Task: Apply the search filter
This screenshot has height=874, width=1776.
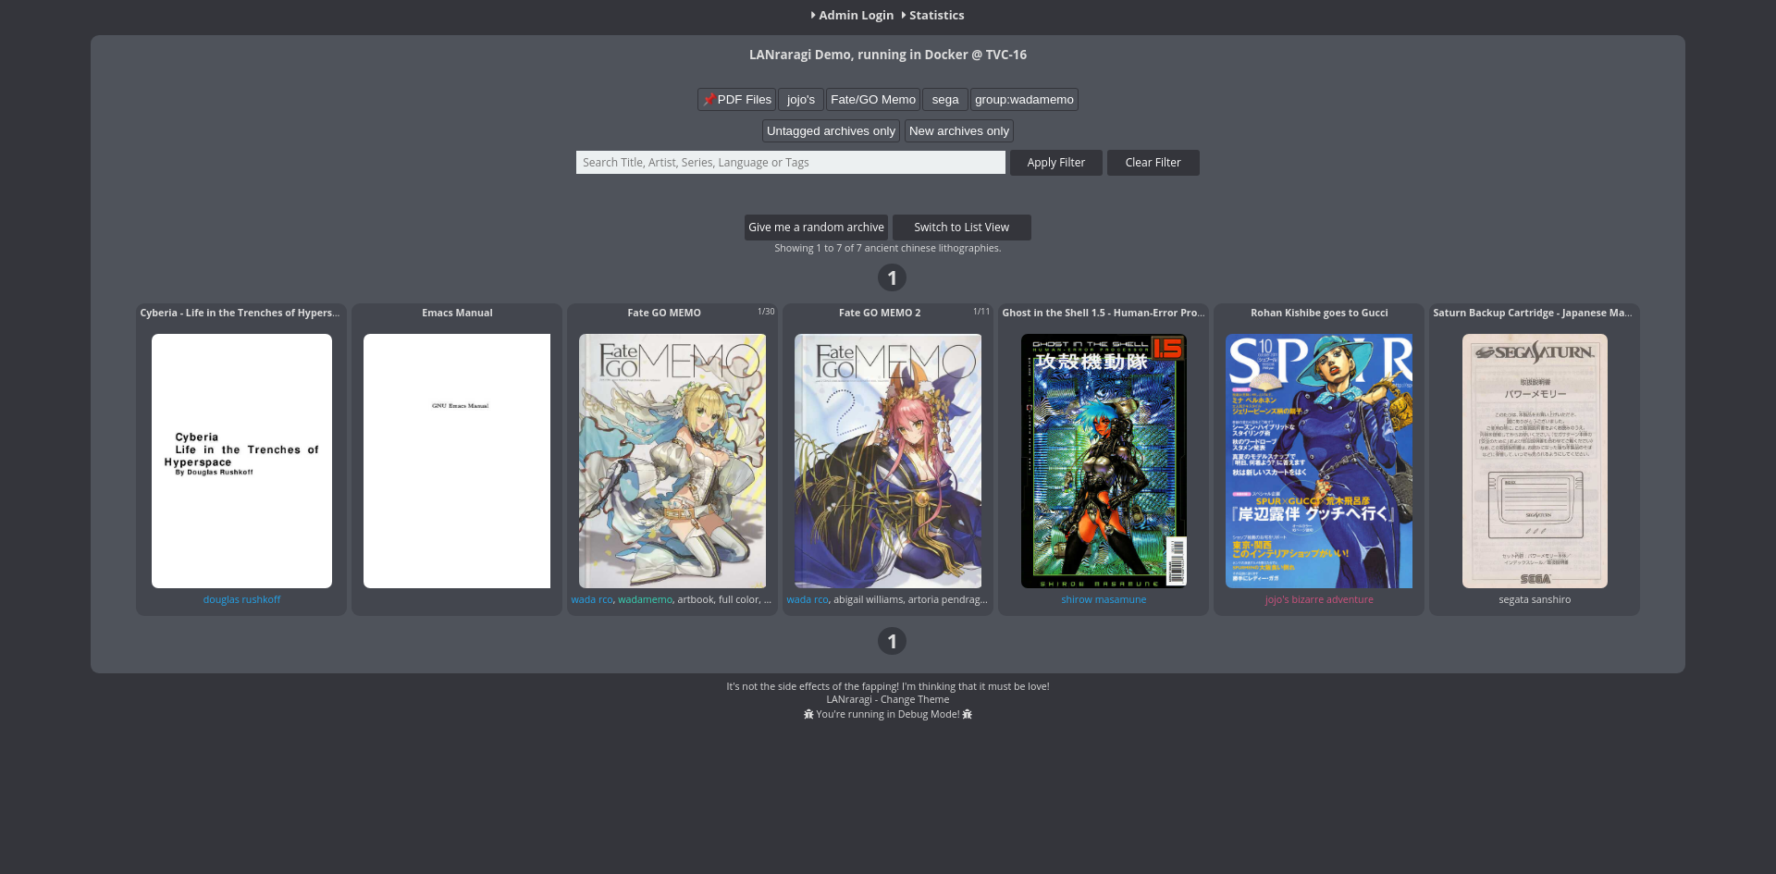Action: [1056, 163]
